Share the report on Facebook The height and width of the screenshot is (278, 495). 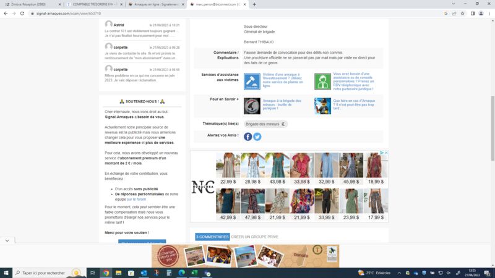248,137
